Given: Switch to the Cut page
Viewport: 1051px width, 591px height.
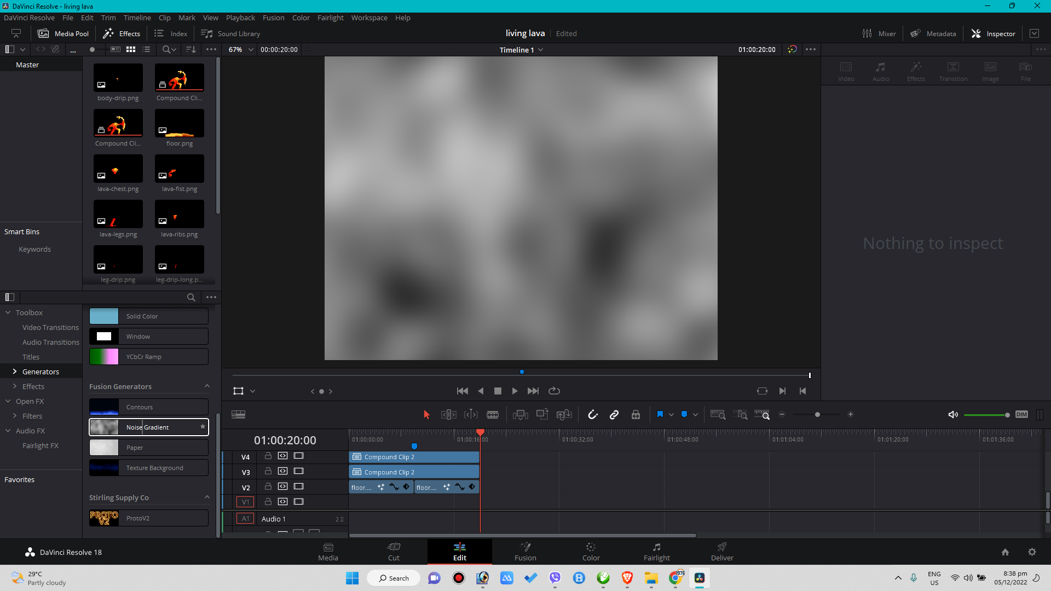Looking at the screenshot, I should pos(394,552).
